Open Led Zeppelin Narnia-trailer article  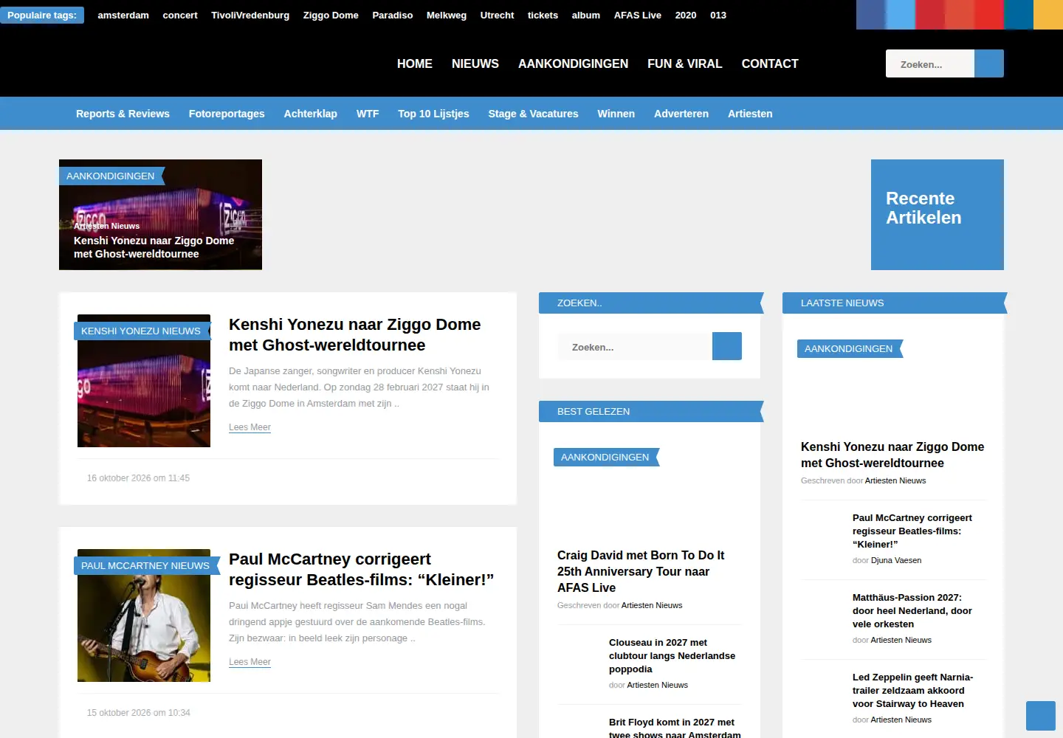(x=912, y=690)
